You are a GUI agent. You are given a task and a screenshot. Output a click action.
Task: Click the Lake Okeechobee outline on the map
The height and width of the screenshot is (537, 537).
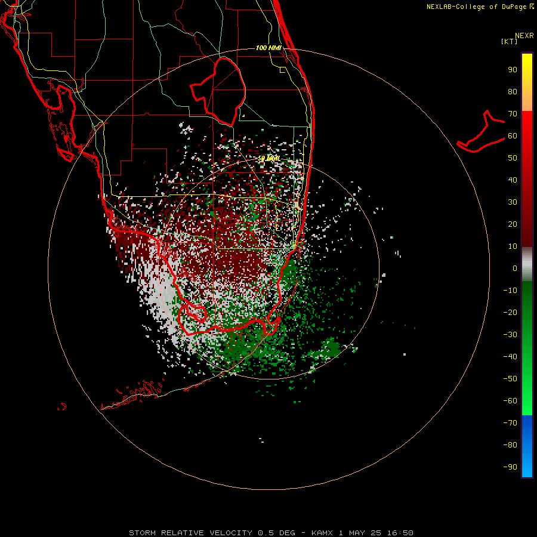pos(218,91)
